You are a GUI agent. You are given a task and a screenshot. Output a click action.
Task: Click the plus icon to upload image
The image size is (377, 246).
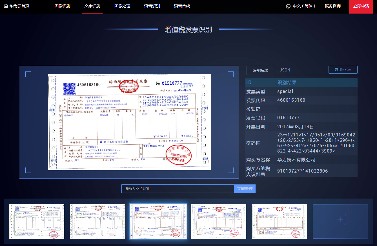click(x=340, y=220)
